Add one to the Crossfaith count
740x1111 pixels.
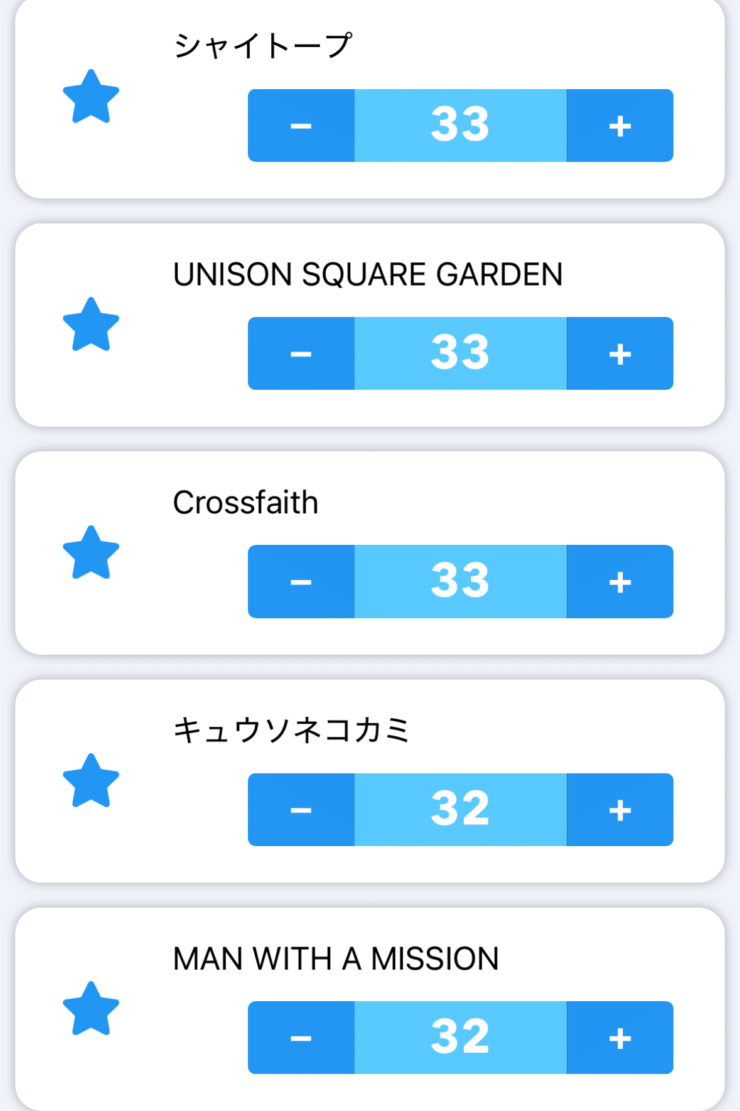click(x=620, y=582)
